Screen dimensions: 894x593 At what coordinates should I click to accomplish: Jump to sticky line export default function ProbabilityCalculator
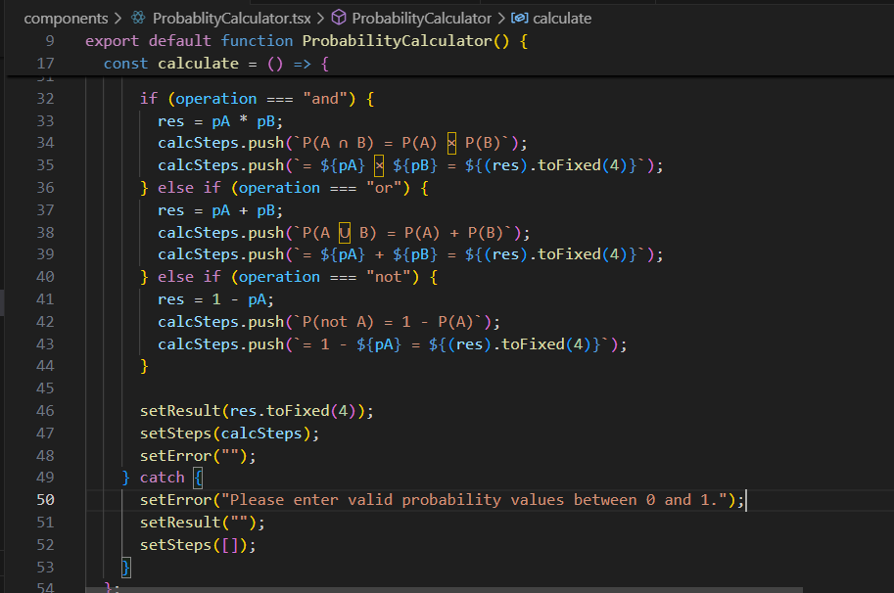click(x=306, y=41)
